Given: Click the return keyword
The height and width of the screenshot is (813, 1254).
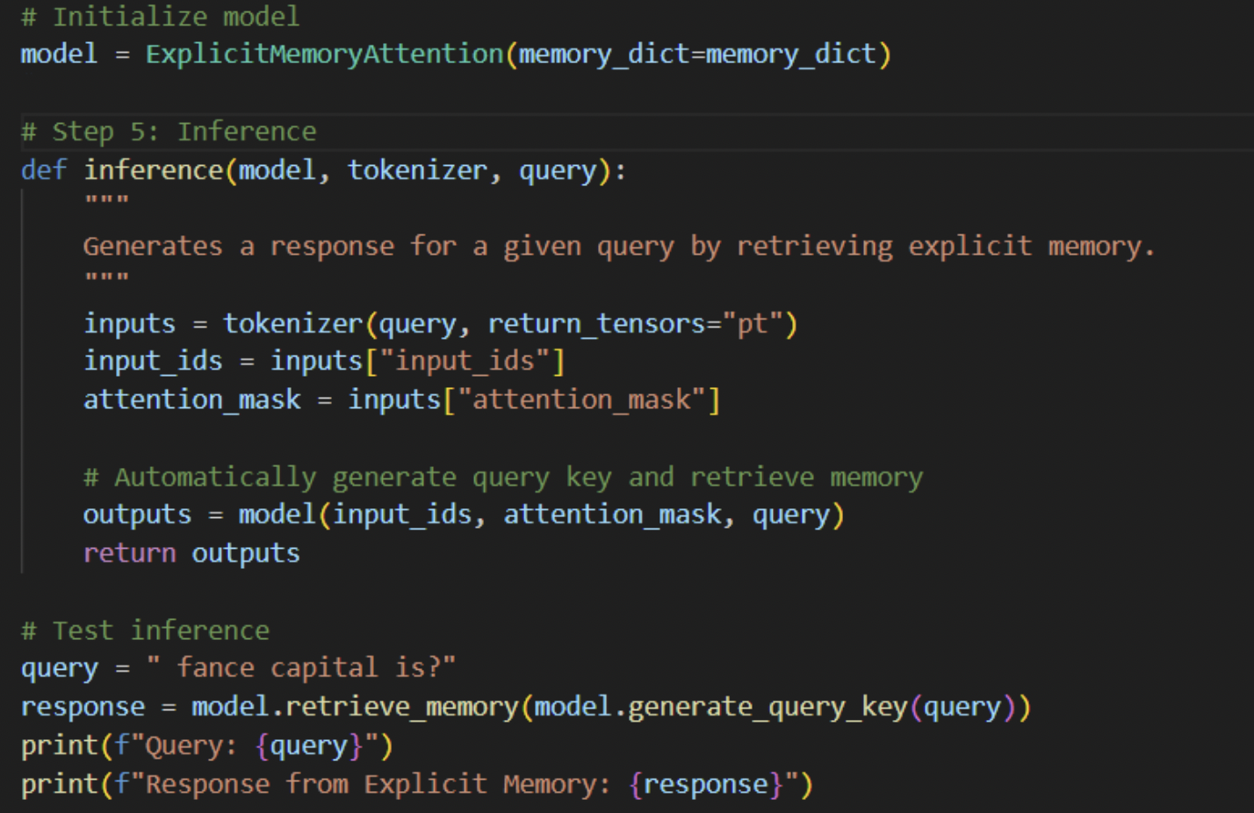Looking at the screenshot, I should tap(129, 553).
